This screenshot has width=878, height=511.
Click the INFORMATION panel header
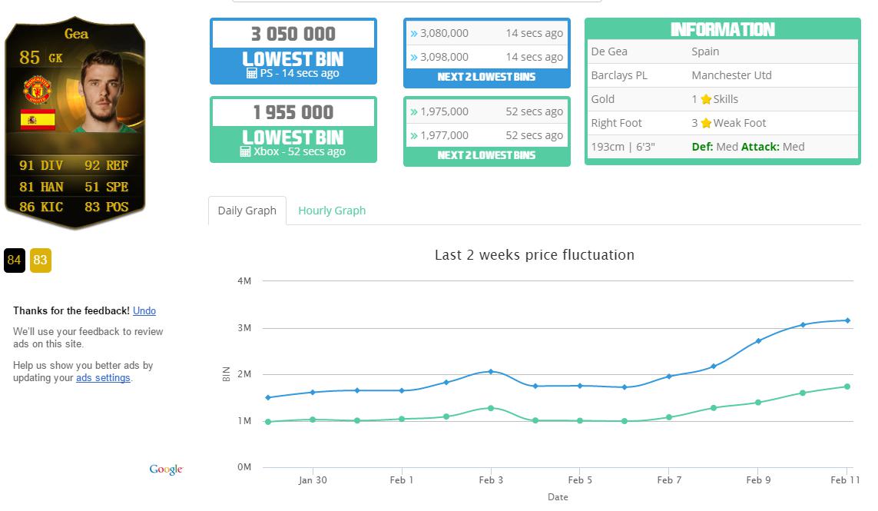722,29
